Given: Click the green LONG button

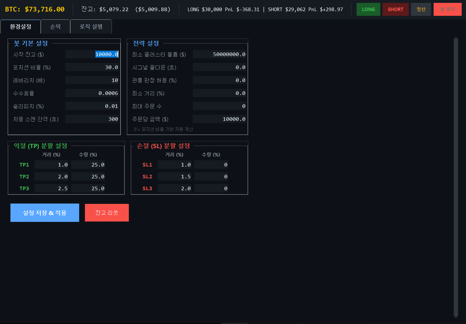Looking at the screenshot, I should point(368,9).
